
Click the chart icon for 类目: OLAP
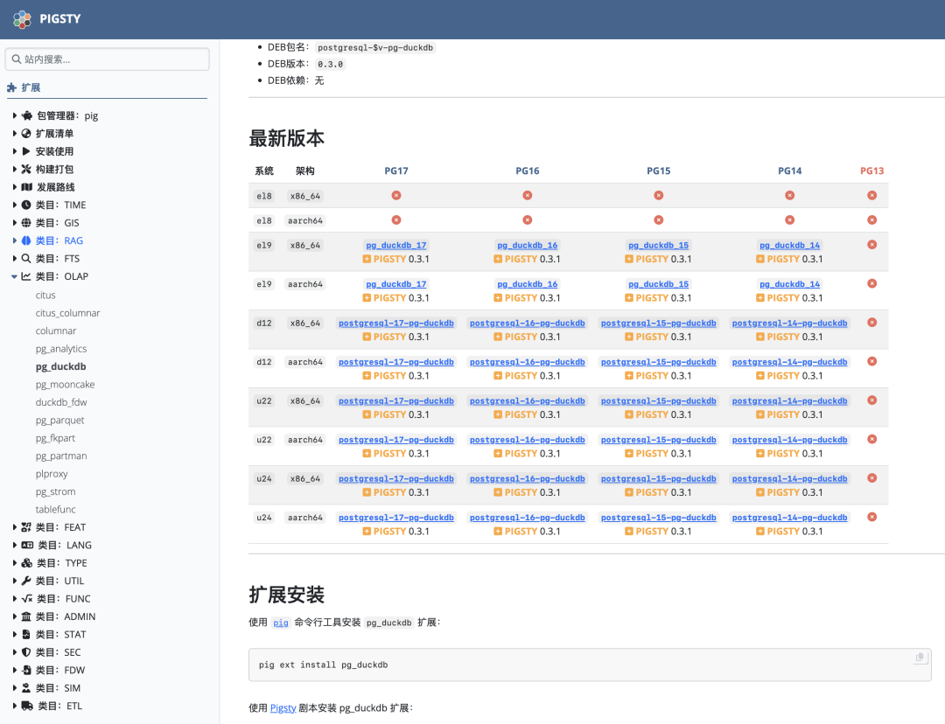(26, 276)
